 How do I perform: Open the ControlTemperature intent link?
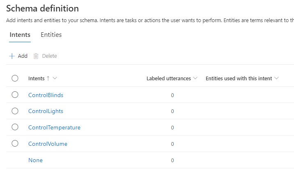pyautogui.click(x=54, y=127)
